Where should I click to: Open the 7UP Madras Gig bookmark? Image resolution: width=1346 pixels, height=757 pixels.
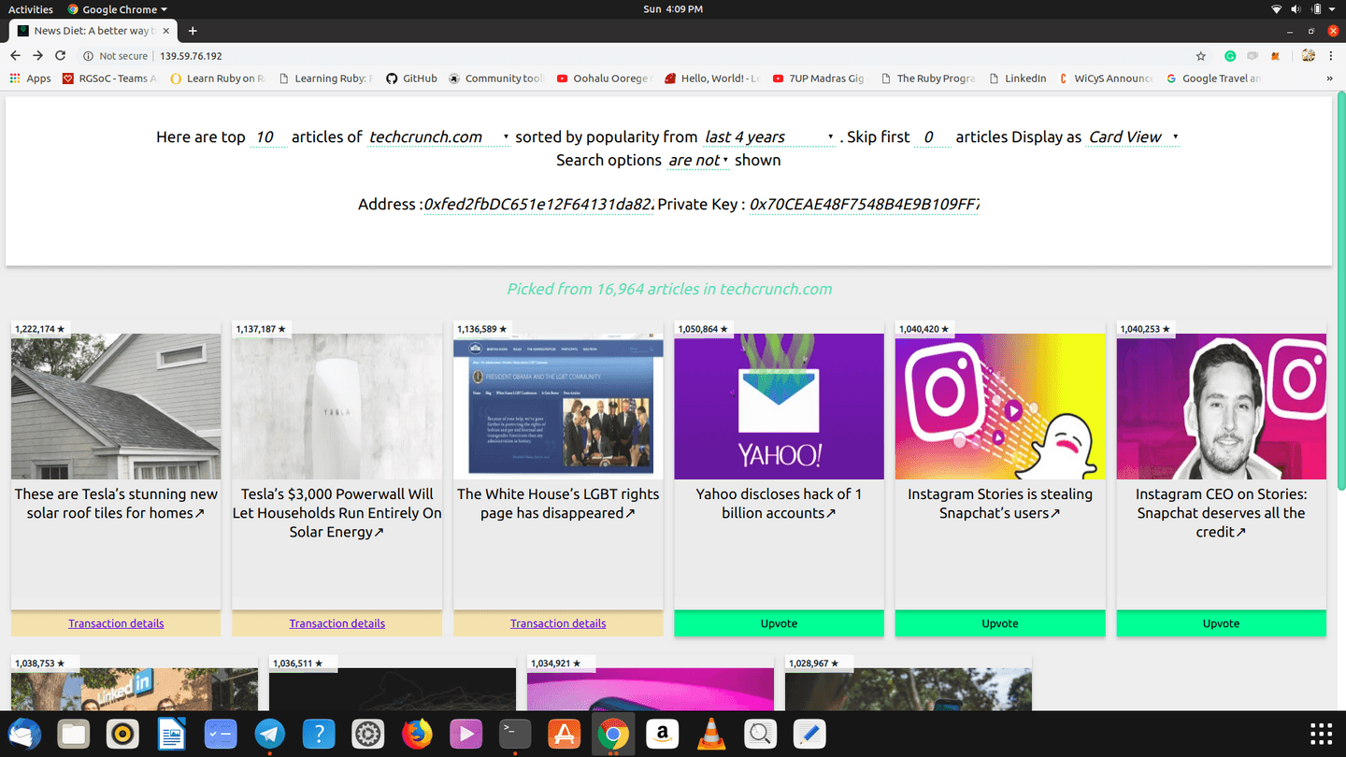click(819, 79)
